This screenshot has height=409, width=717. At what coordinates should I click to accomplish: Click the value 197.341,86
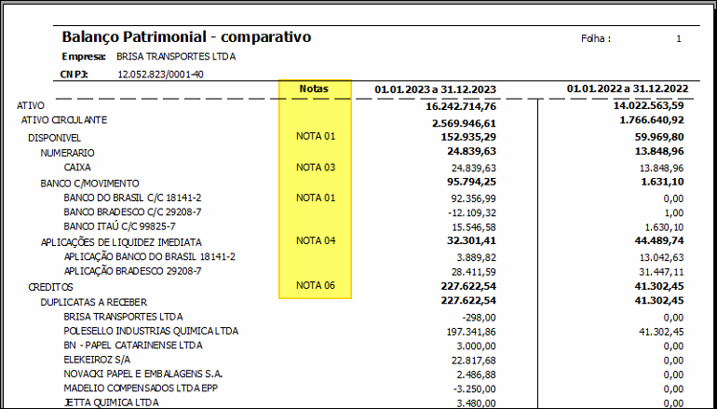[471, 333]
